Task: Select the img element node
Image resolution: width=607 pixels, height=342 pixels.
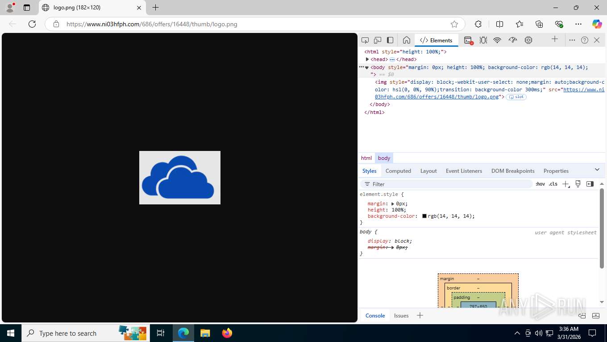Action: coord(490,90)
